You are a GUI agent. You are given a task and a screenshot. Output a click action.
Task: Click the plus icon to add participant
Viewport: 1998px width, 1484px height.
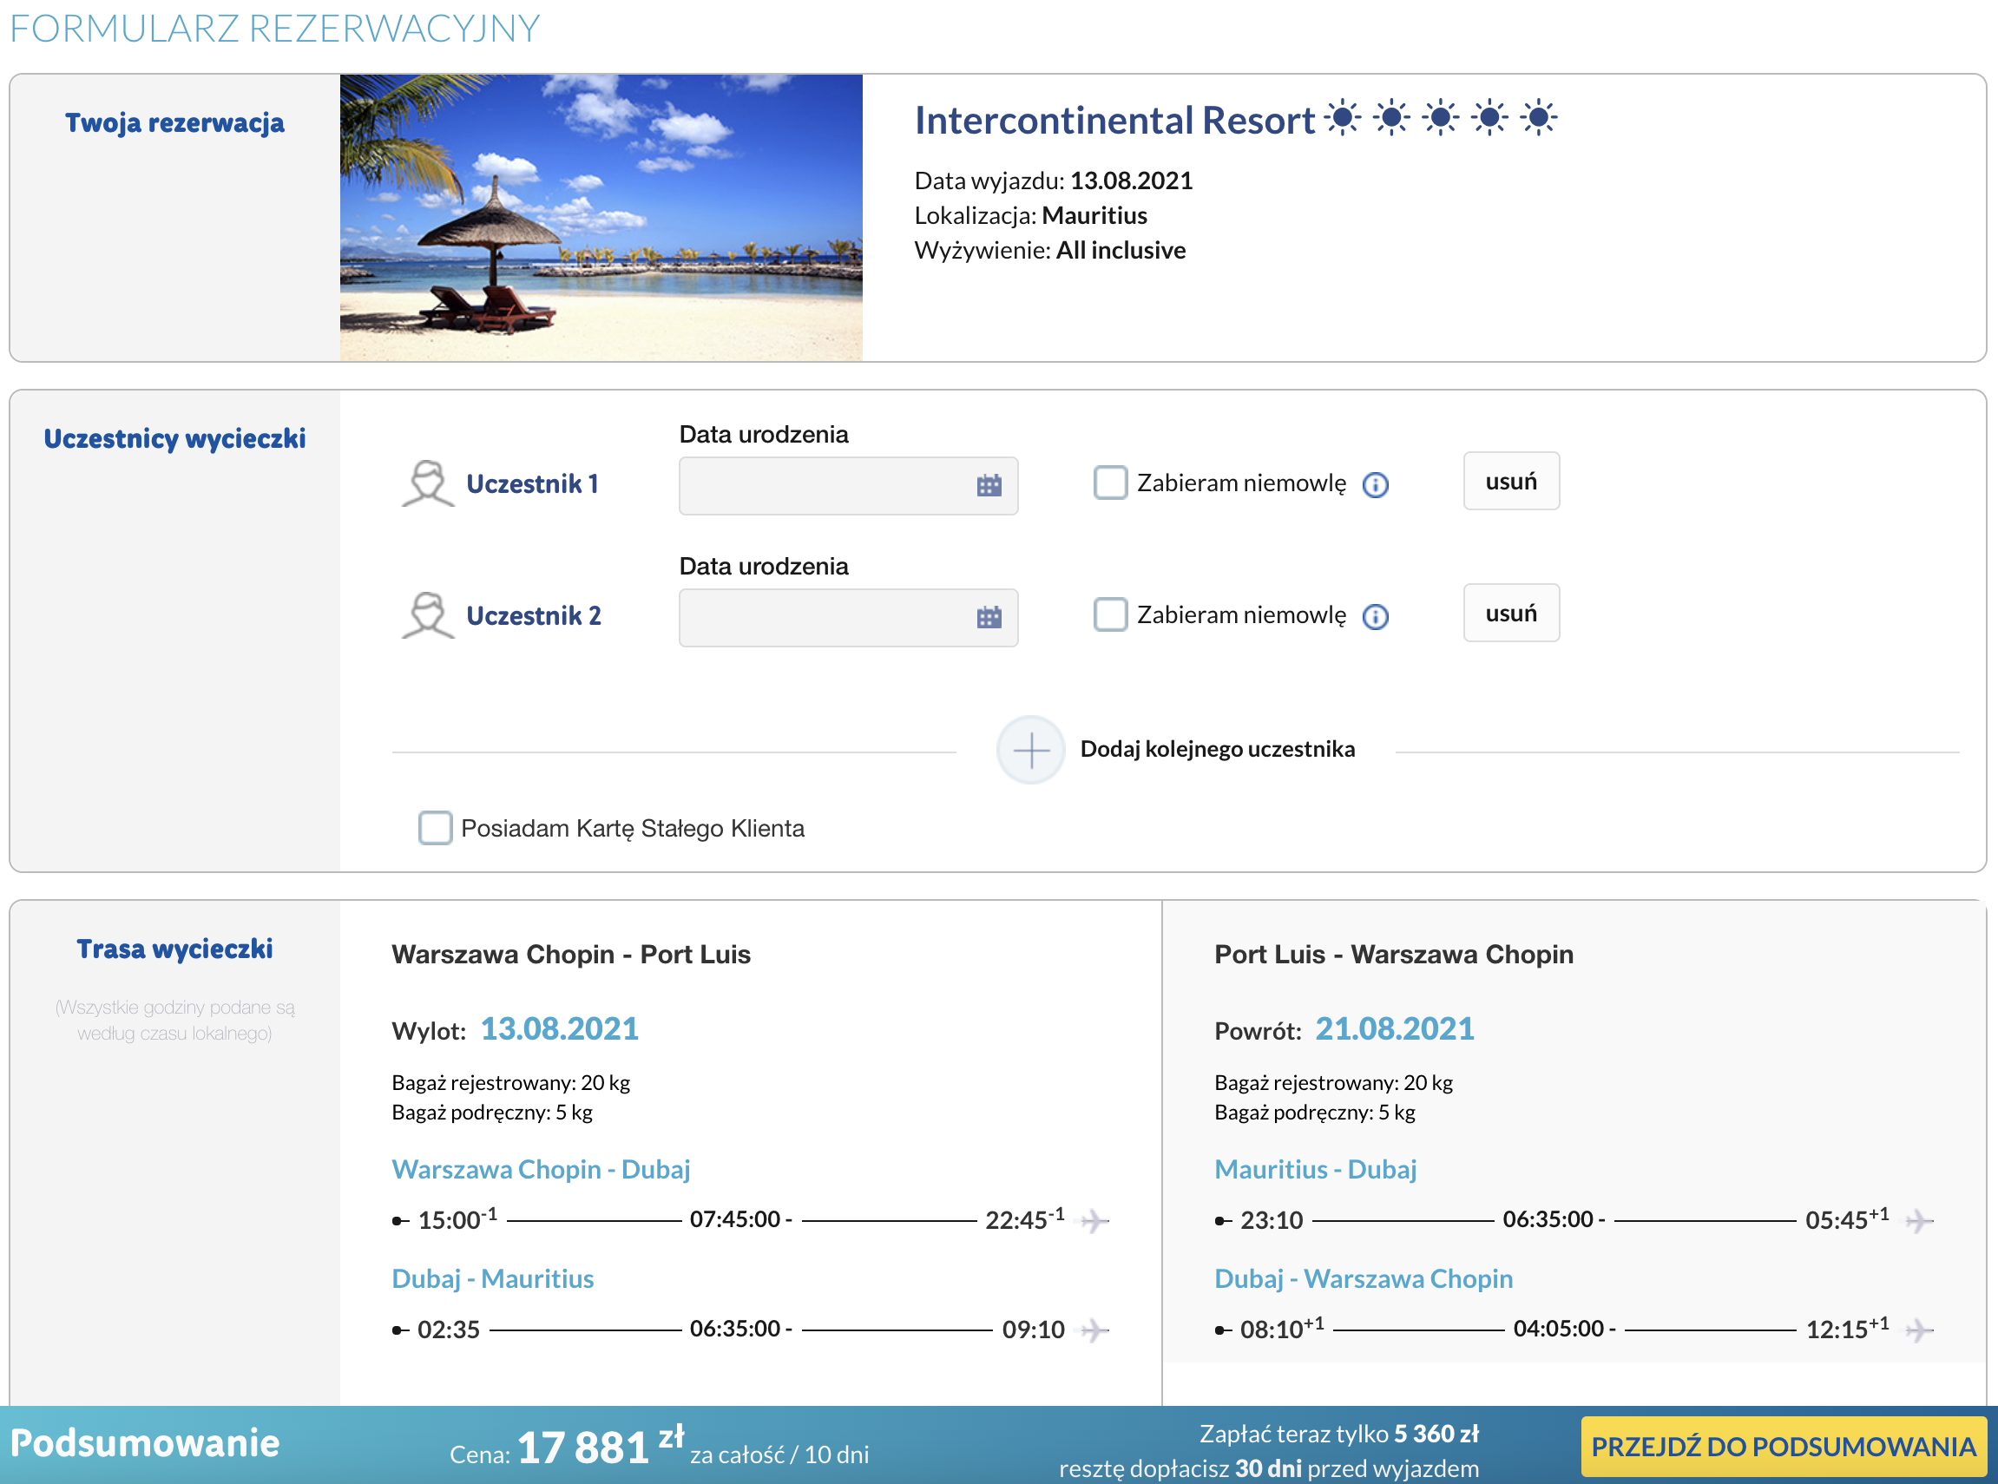[1030, 750]
